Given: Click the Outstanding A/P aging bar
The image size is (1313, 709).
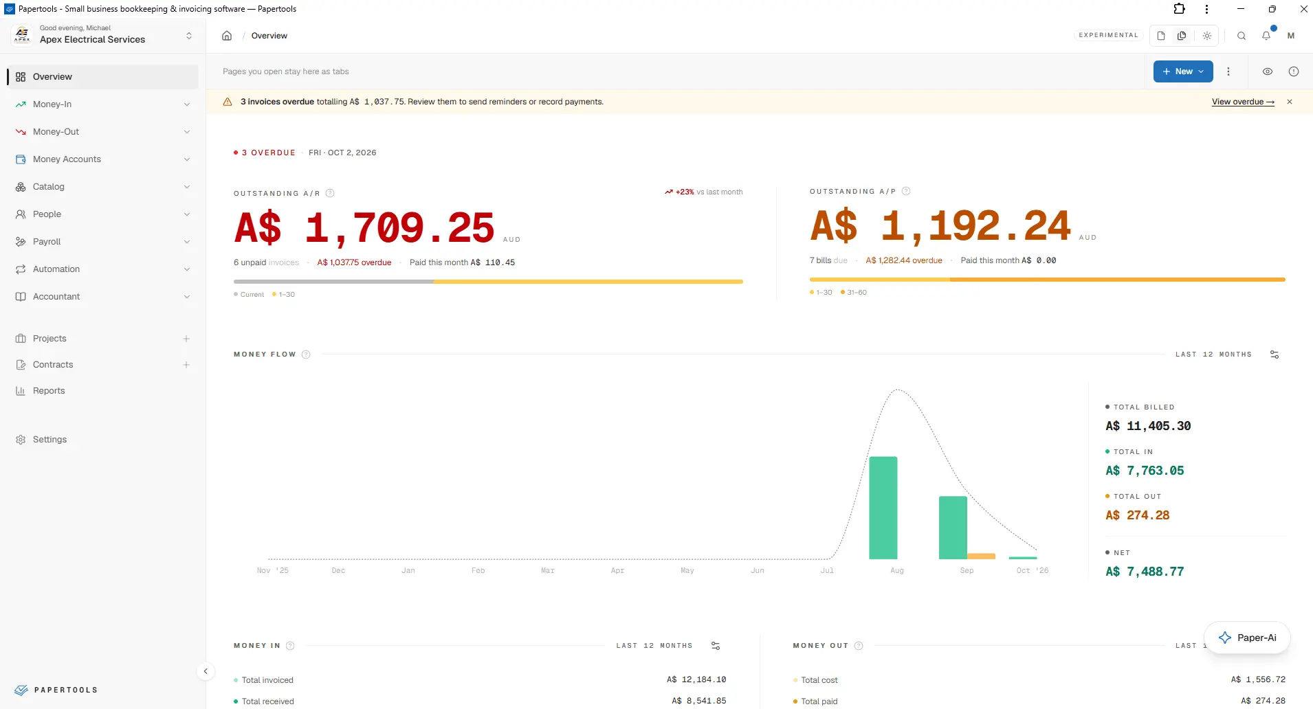Looking at the screenshot, I should coord(1047,280).
